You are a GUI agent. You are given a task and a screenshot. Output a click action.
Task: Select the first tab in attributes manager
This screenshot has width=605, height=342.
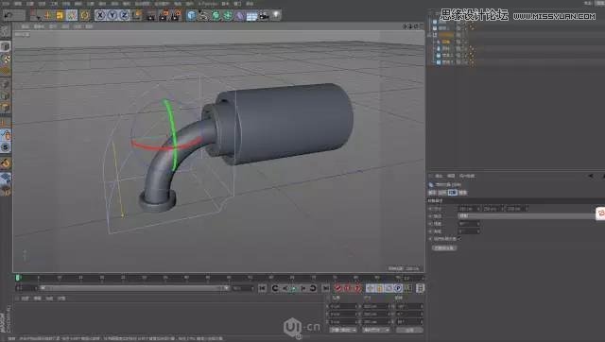[x=433, y=193]
